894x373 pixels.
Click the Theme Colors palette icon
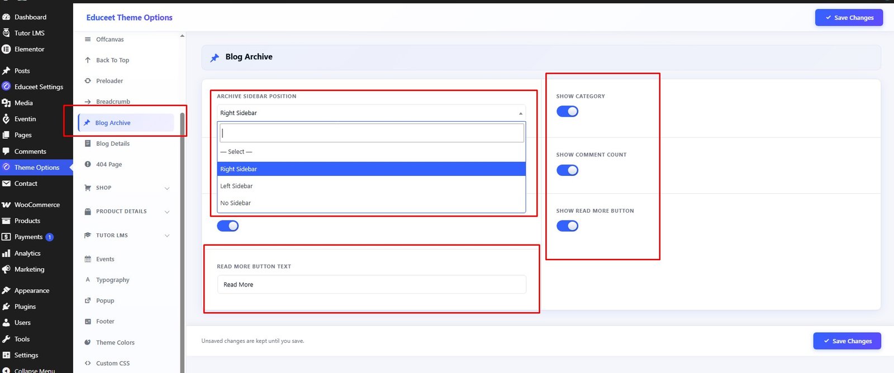[x=88, y=342]
